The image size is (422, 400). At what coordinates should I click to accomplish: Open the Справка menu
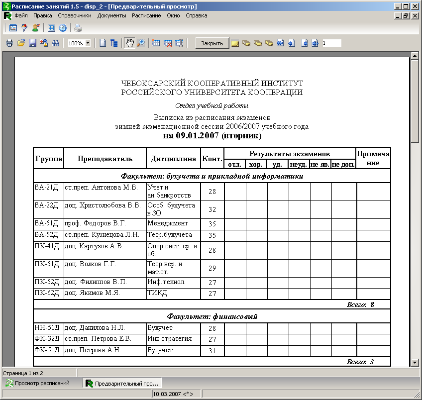pos(197,15)
